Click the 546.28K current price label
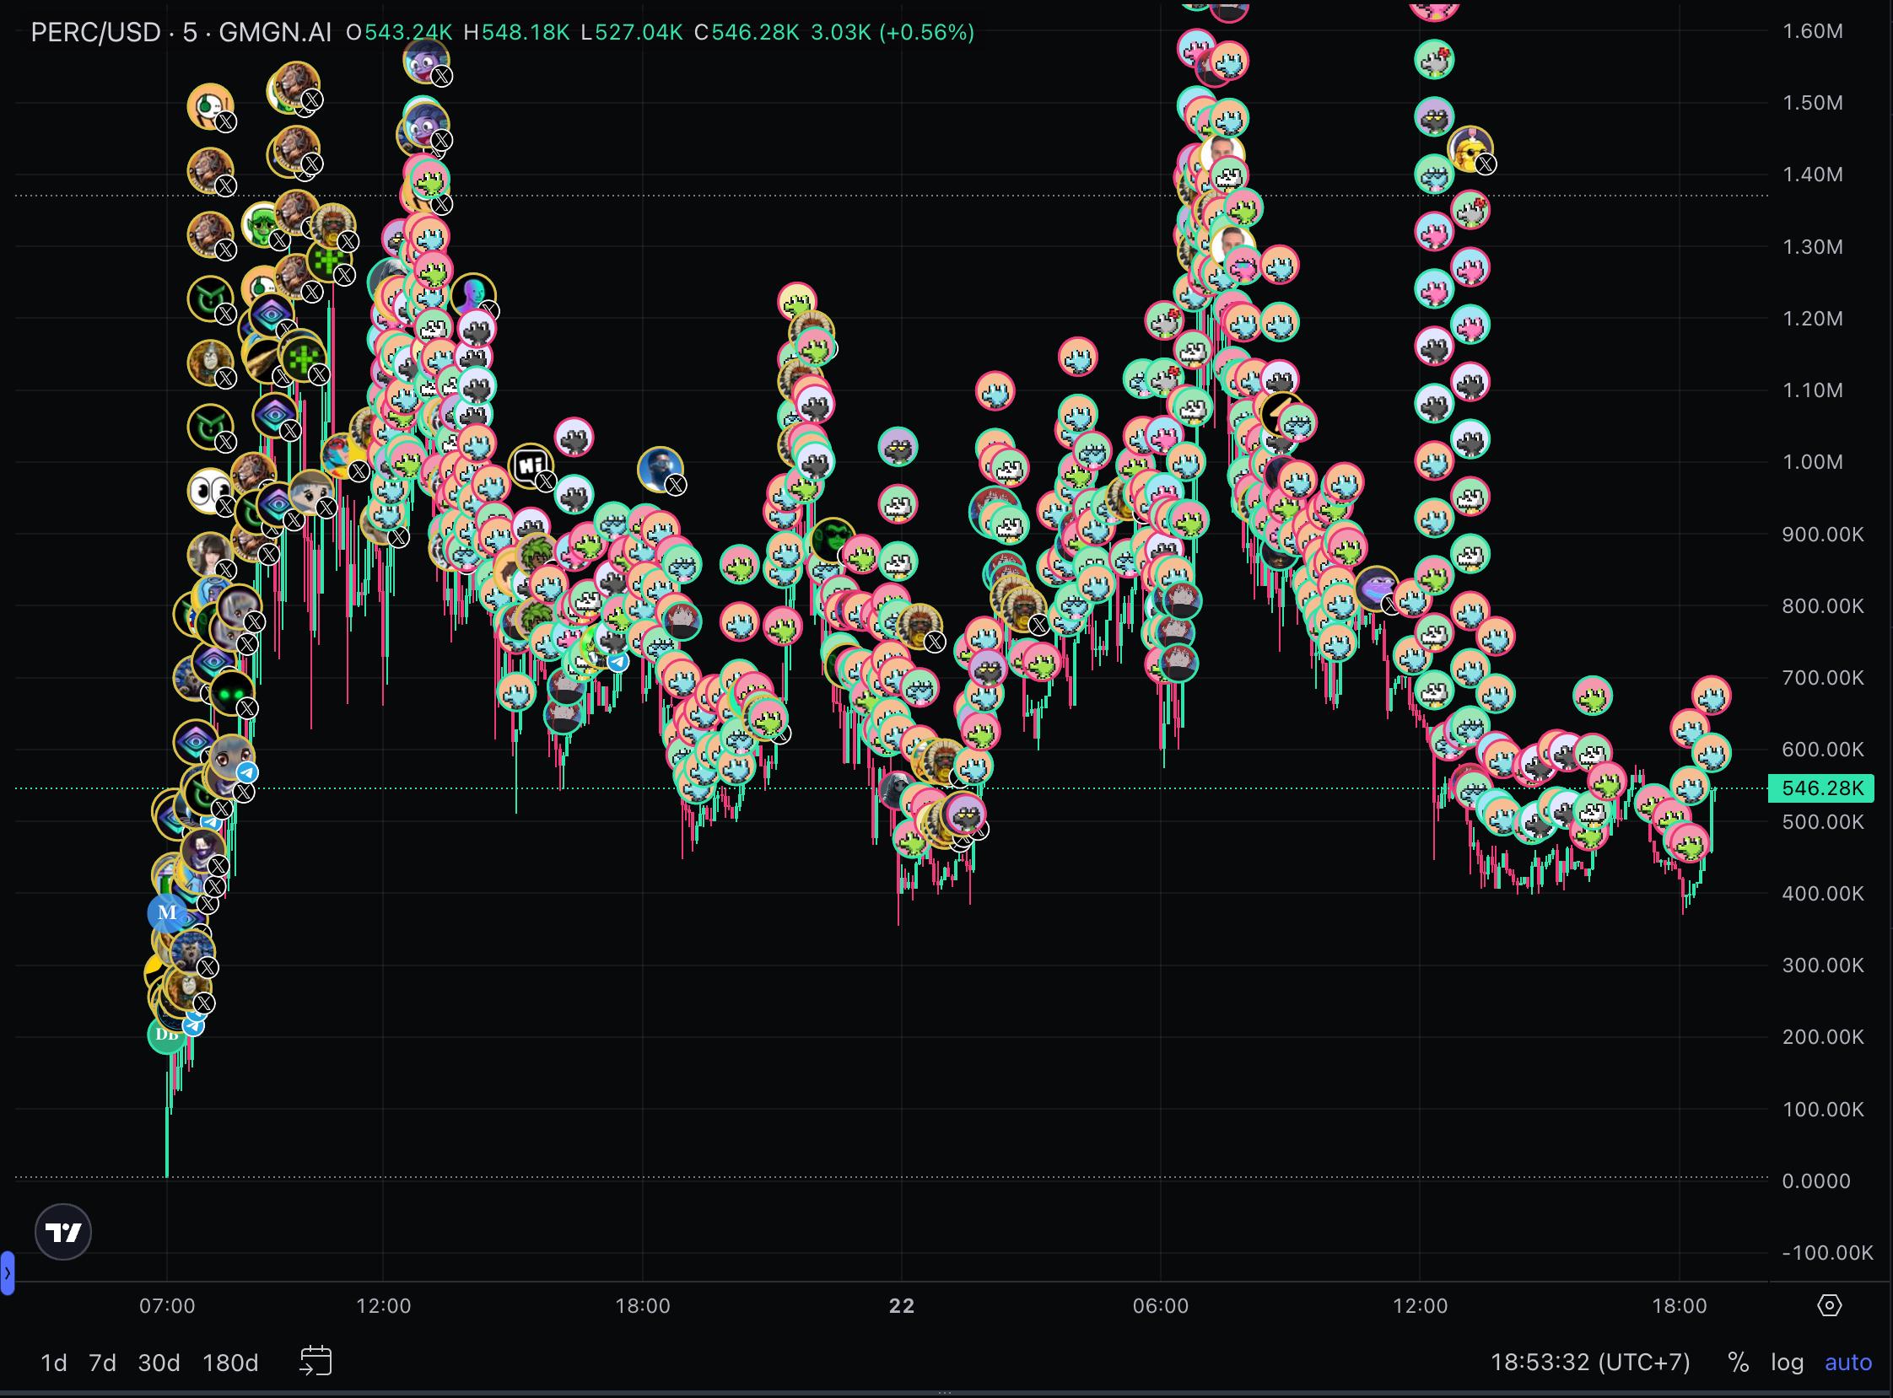The image size is (1893, 1398). 1821,788
